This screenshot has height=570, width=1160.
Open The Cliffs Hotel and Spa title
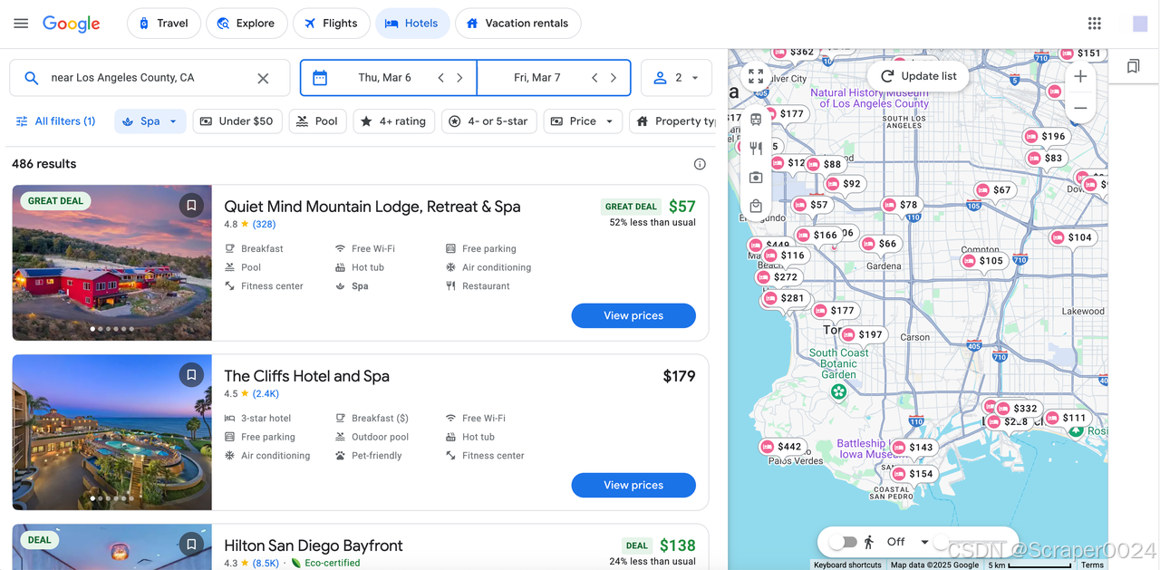(x=307, y=376)
